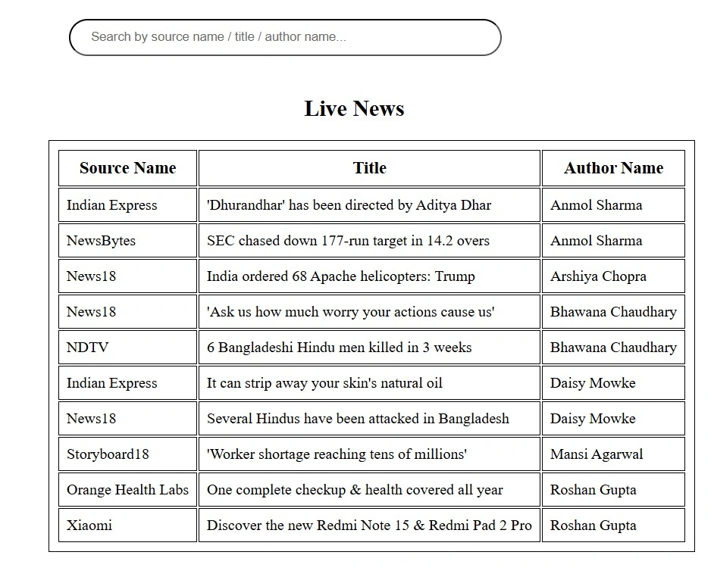Select India ordered 68 Apache helicopters title

369,276
